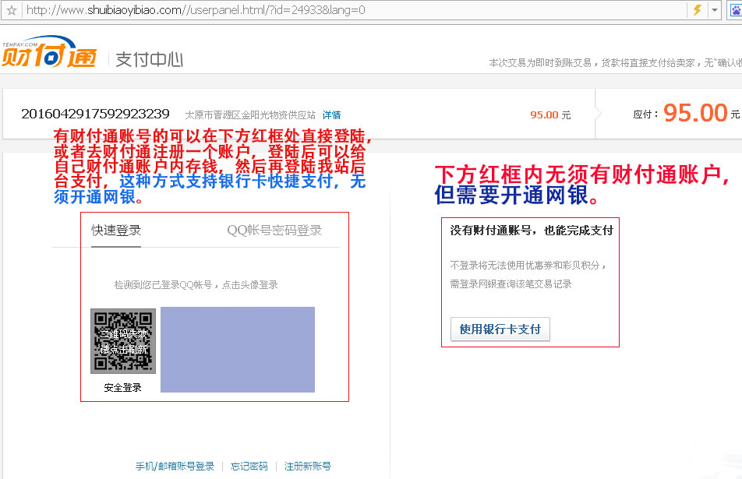This screenshot has width=742, height=479.
Task: Click the URL address bar
Action: click(x=351, y=11)
